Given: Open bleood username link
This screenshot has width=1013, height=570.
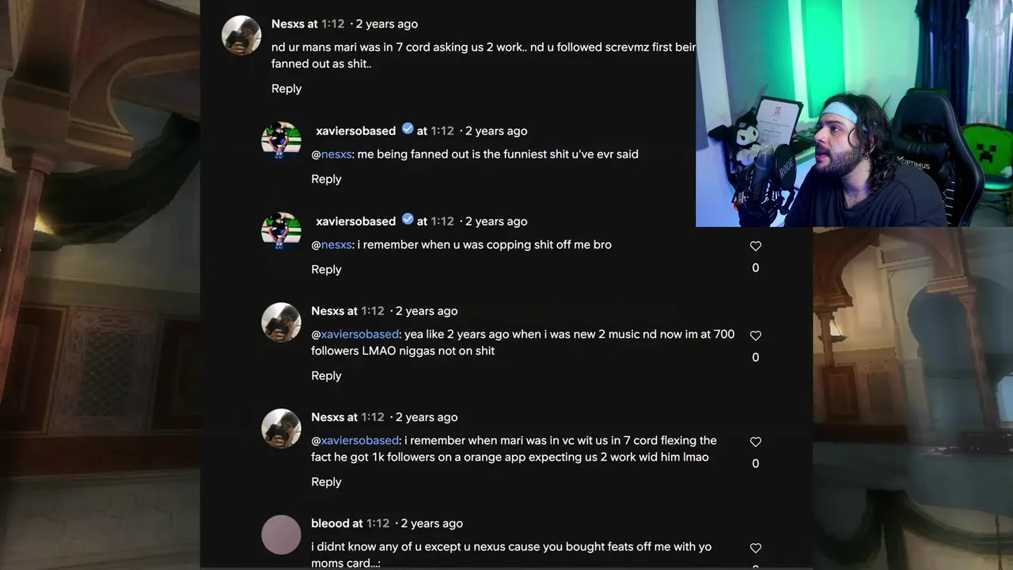Looking at the screenshot, I should pyautogui.click(x=330, y=523).
